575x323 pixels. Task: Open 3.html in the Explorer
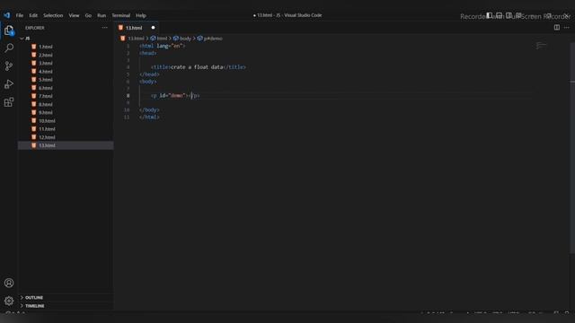46,64
